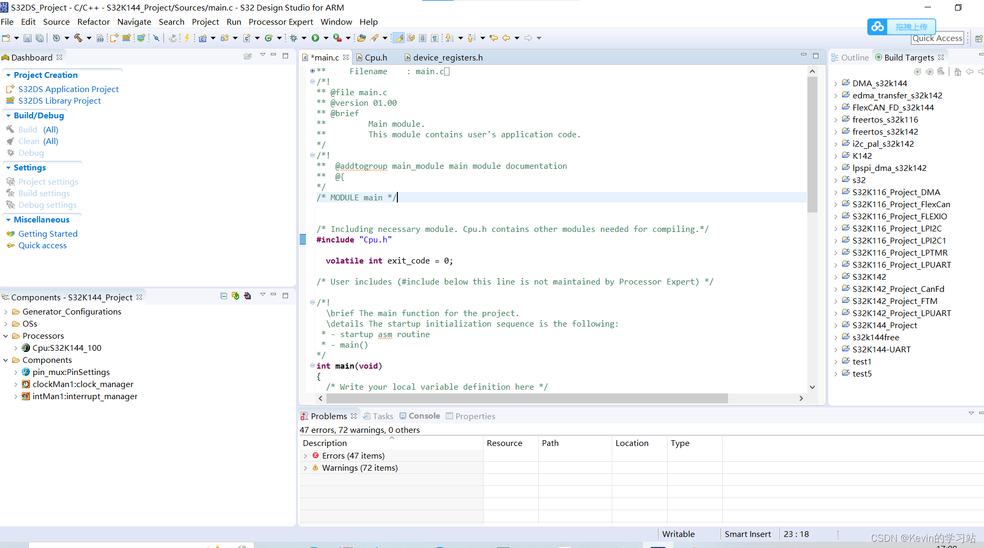Click the Collapse All icon in Components panel
This screenshot has height=548, width=984.
pos(223,296)
